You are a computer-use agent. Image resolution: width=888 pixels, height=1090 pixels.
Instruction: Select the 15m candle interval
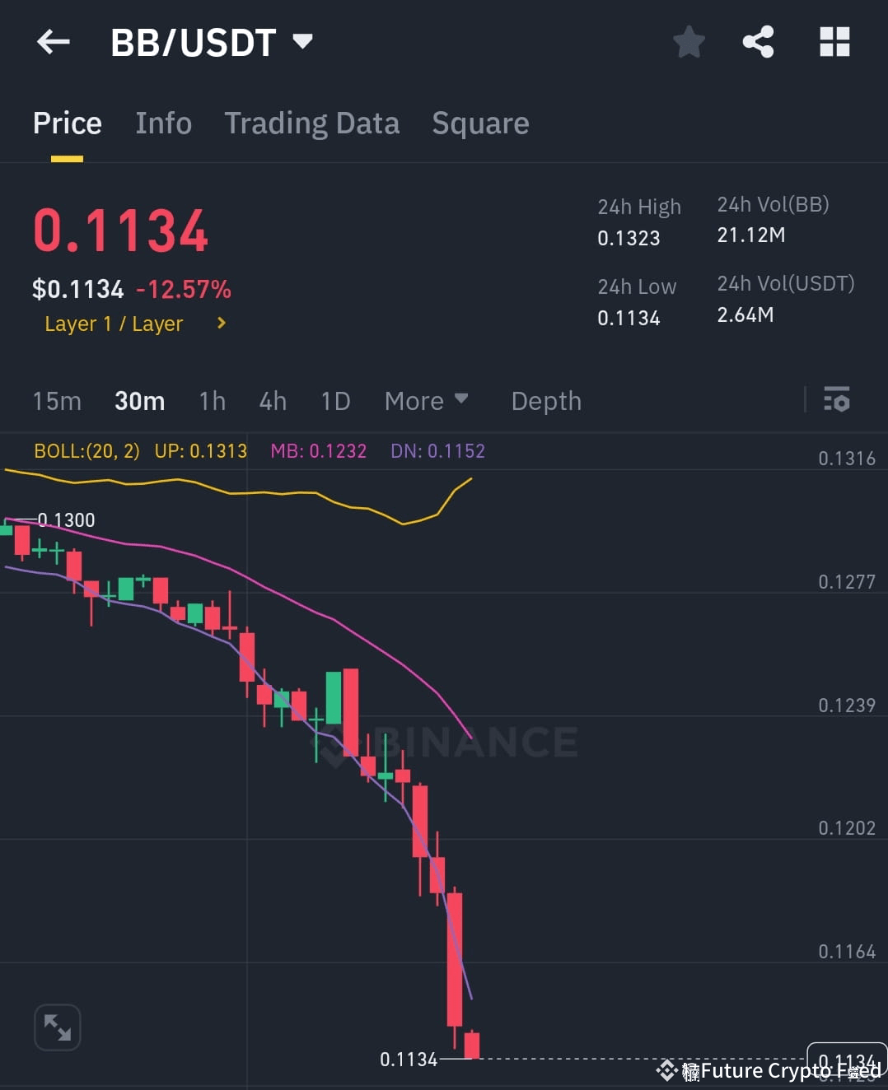(57, 401)
